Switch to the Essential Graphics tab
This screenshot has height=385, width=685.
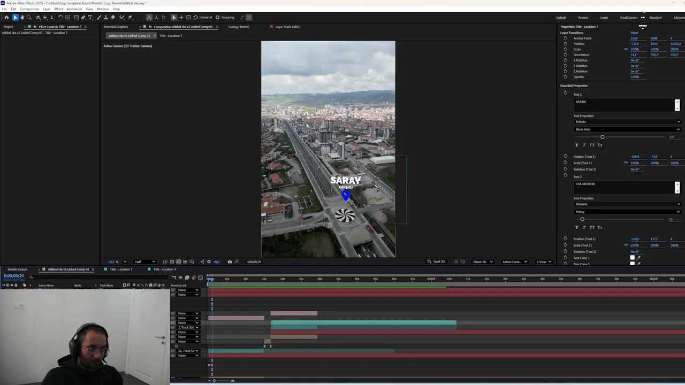(116, 27)
